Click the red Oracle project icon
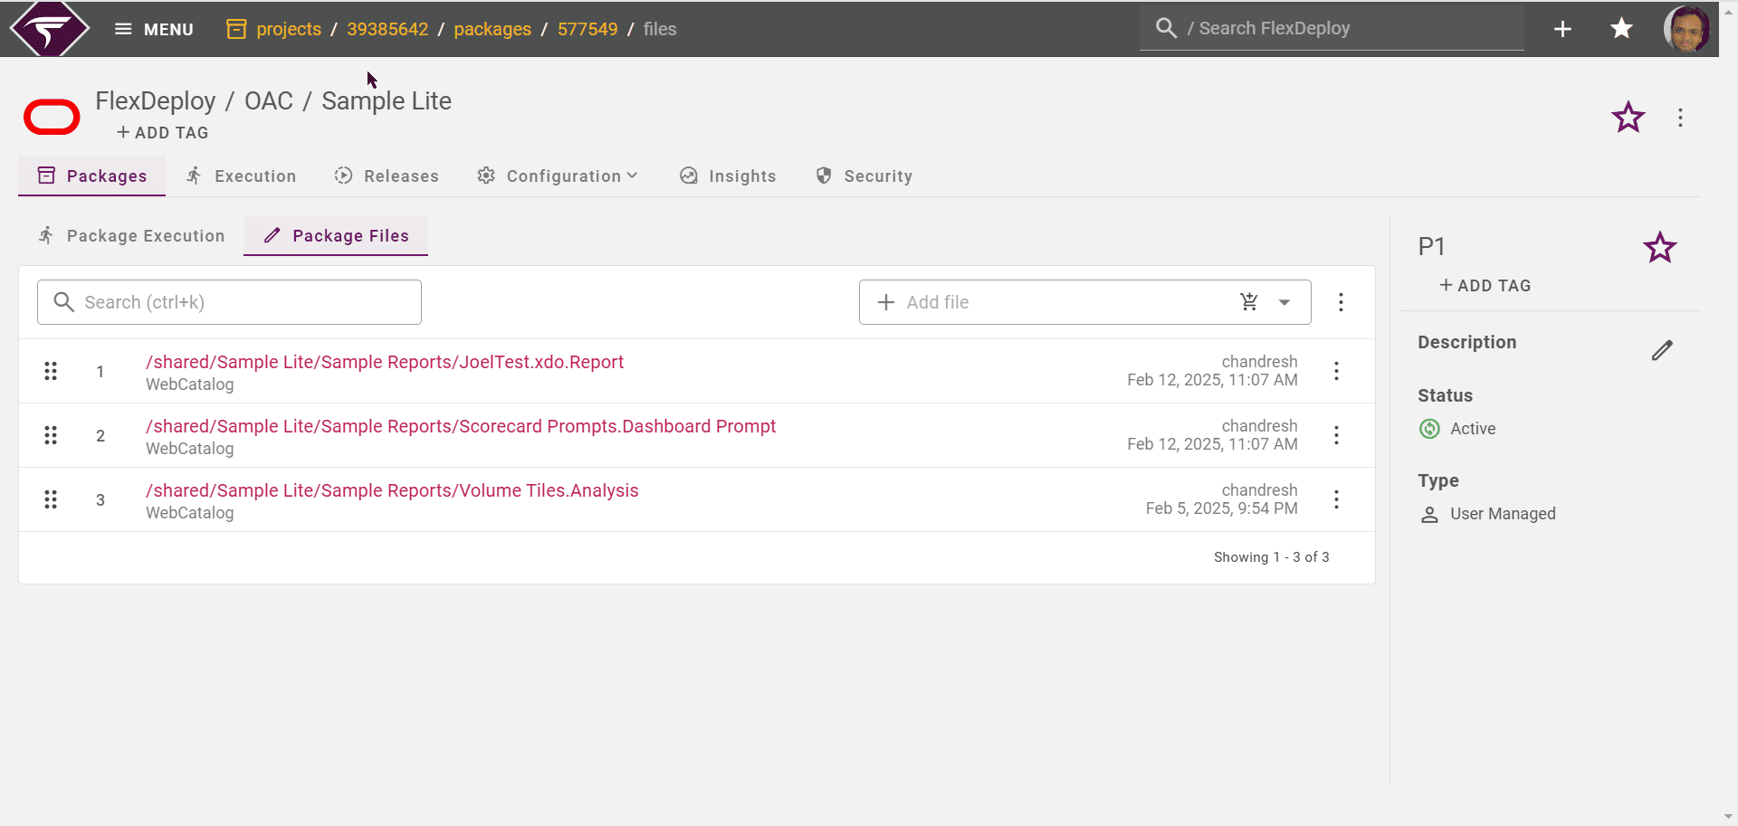The image size is (1738, 826). [x=52, y=117]
